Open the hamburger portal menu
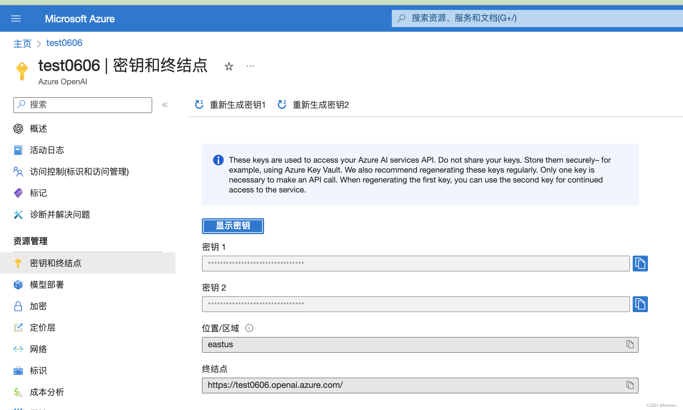Image resolution: width=683 pixels, height=410 pixels. [x=16, y=19]
